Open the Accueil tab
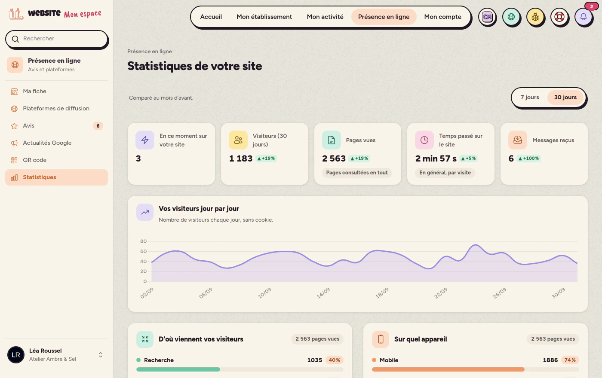Image resolution: width=602 pixels, height=378 pixels. (211, 17)
